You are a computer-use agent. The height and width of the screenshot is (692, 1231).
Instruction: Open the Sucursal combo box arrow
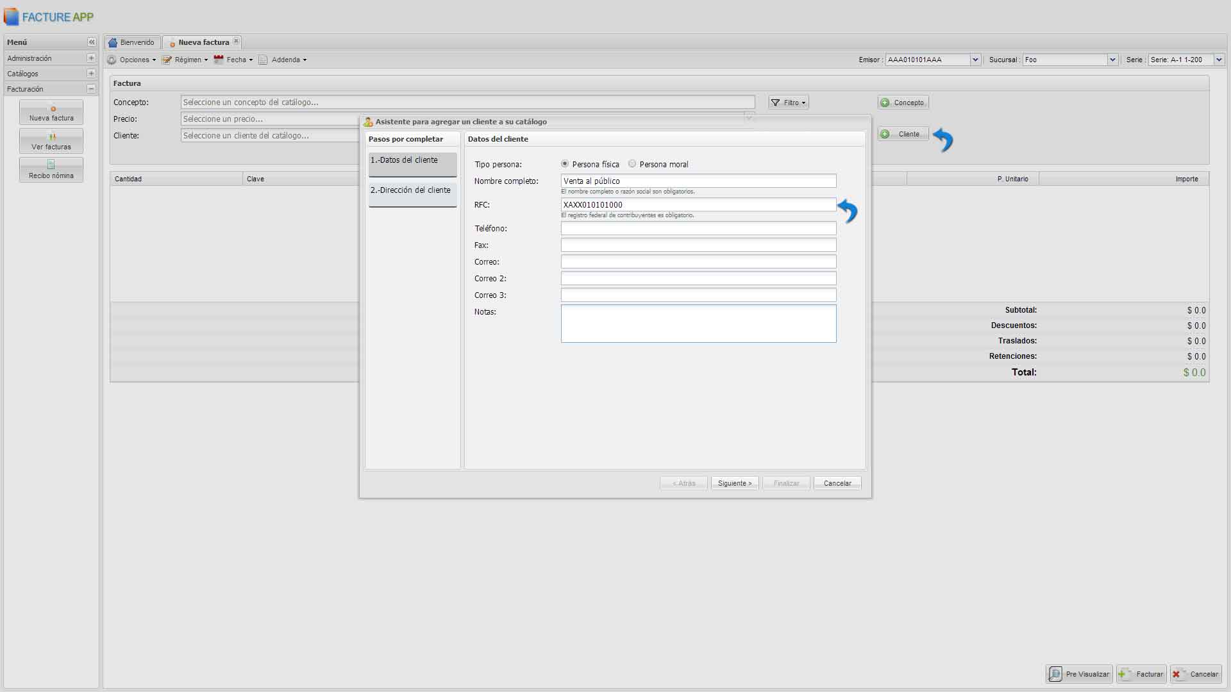coord(1112,60)
